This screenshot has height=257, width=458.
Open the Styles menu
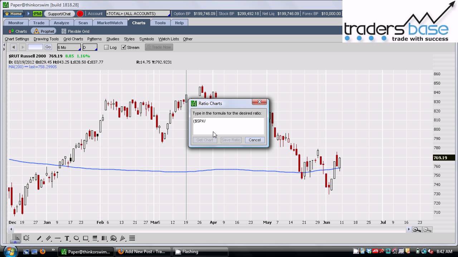(129, 39)
